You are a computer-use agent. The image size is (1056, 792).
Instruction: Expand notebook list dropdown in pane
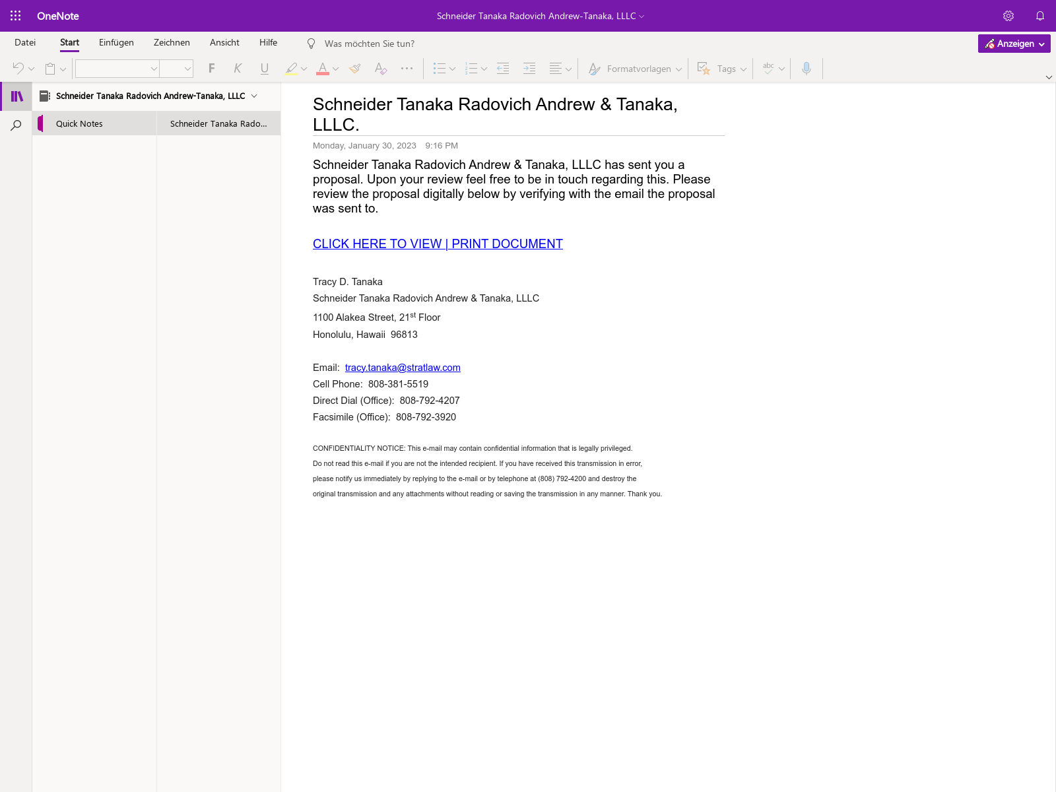[x=254, y=96]
